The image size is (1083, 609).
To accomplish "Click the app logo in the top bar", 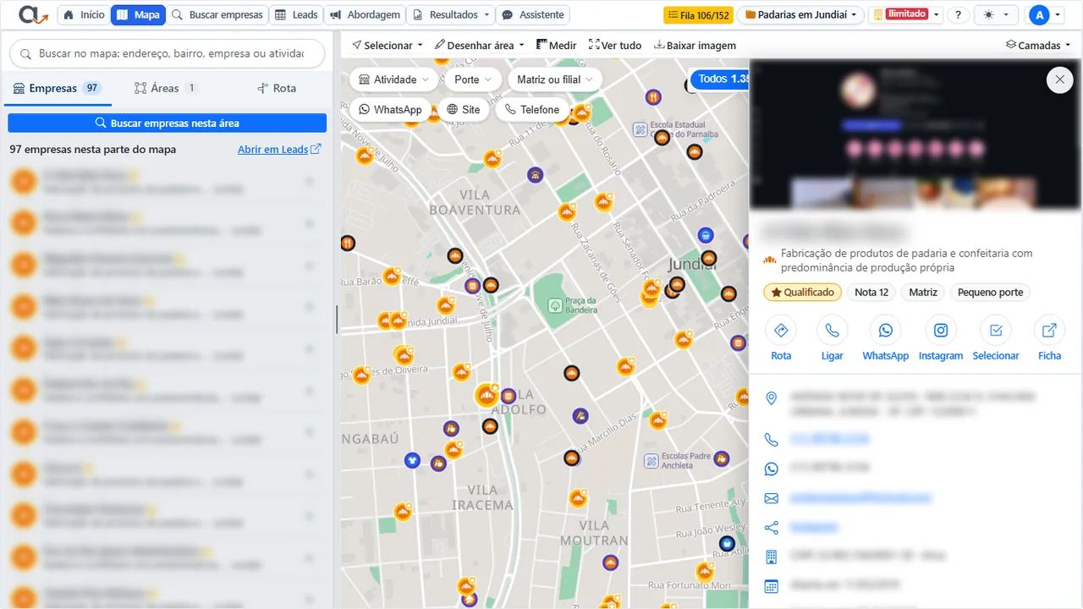I will (34, 15).
